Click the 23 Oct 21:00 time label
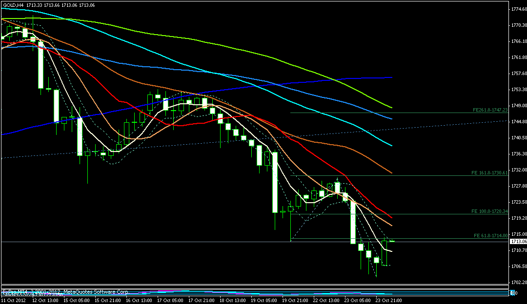The image size is (527, 304). (392, 301)
